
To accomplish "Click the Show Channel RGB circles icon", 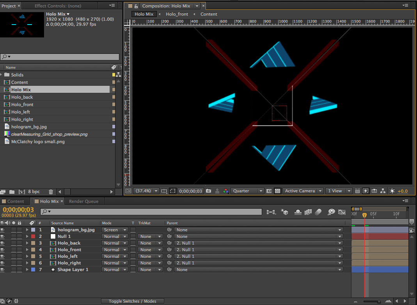I will [225, 191].
